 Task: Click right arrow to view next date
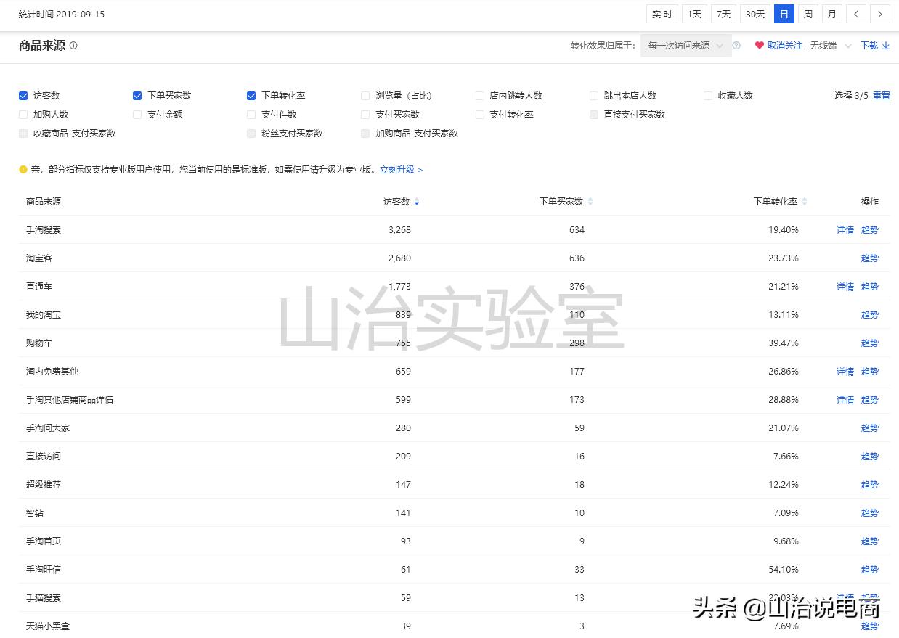click(x=880, y=13)
